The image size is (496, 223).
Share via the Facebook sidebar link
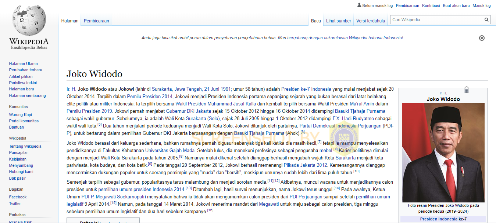pyautogui.click(x=18, y=197)
